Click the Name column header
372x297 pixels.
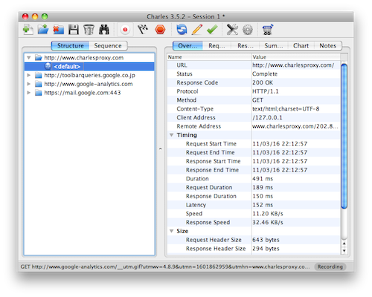coord(209,57)
